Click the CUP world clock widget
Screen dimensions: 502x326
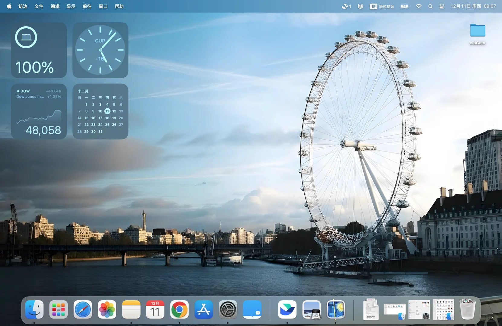(x=100, y=50)
